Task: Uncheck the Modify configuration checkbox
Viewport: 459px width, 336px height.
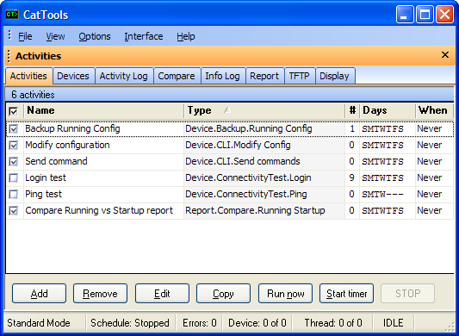Action: (14, 145)
